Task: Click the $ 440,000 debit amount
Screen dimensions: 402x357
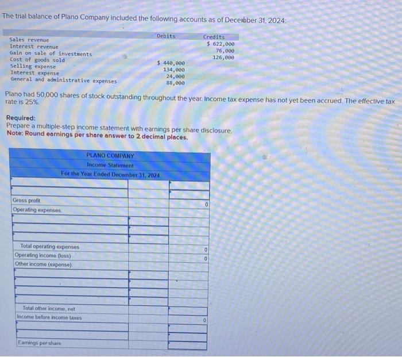Action: [171, 63]
